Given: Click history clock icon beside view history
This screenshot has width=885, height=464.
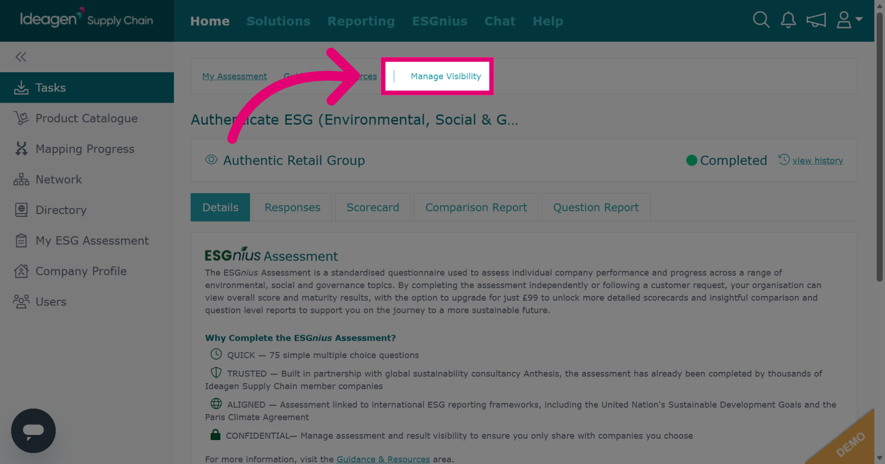Looking at the screenshot, I should [x=784, y=159].
